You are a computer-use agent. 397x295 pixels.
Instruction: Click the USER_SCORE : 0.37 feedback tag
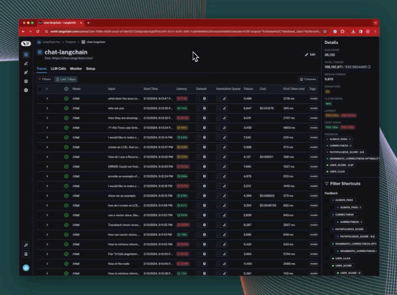coord(340,165)
